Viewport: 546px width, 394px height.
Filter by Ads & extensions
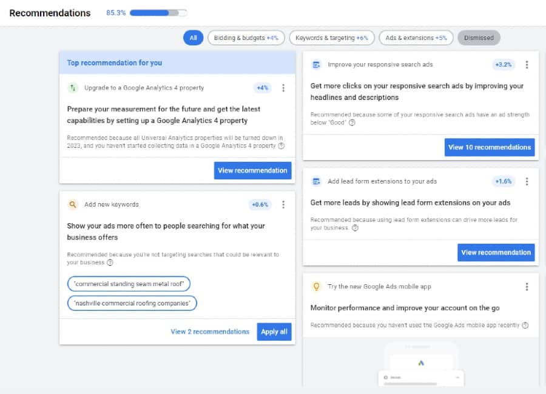[x=416, y=38]
